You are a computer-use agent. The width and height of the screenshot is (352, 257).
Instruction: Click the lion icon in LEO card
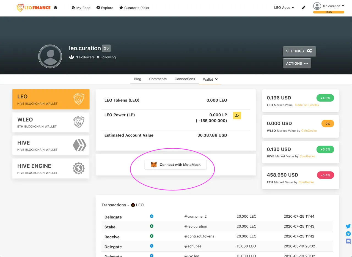79,99
